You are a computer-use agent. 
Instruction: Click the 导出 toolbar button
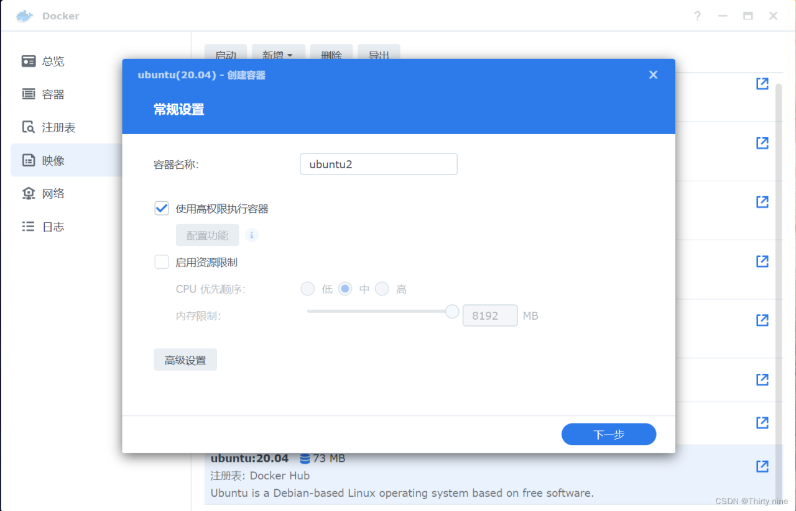click(378, 55)
